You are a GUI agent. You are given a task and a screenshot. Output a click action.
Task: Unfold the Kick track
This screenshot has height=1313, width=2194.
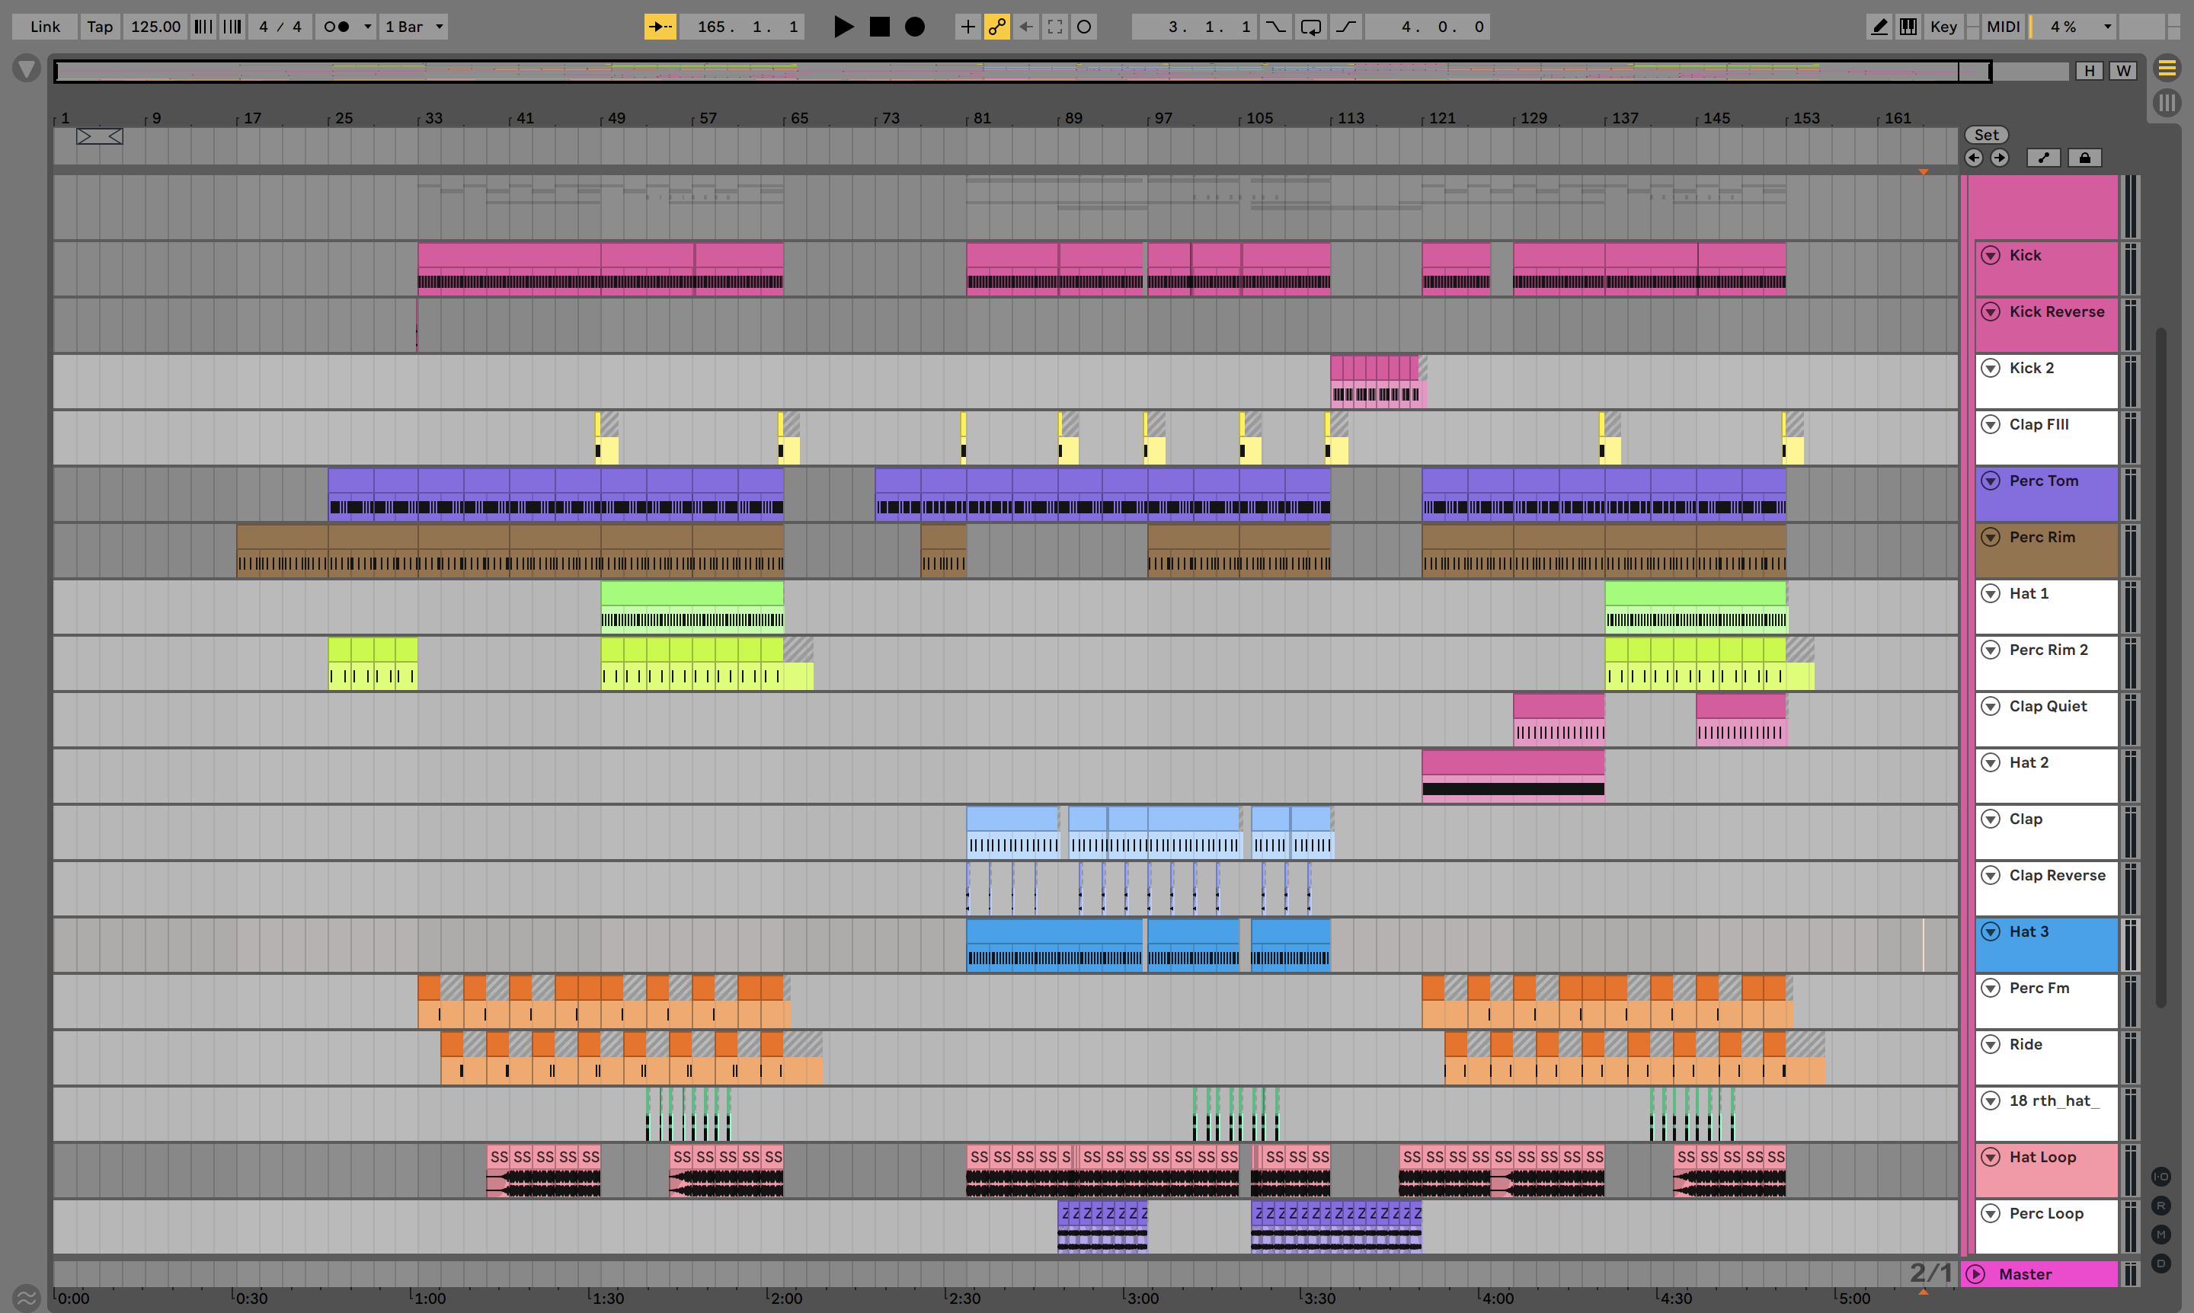pyautogui.click(x=1990, y=255)
